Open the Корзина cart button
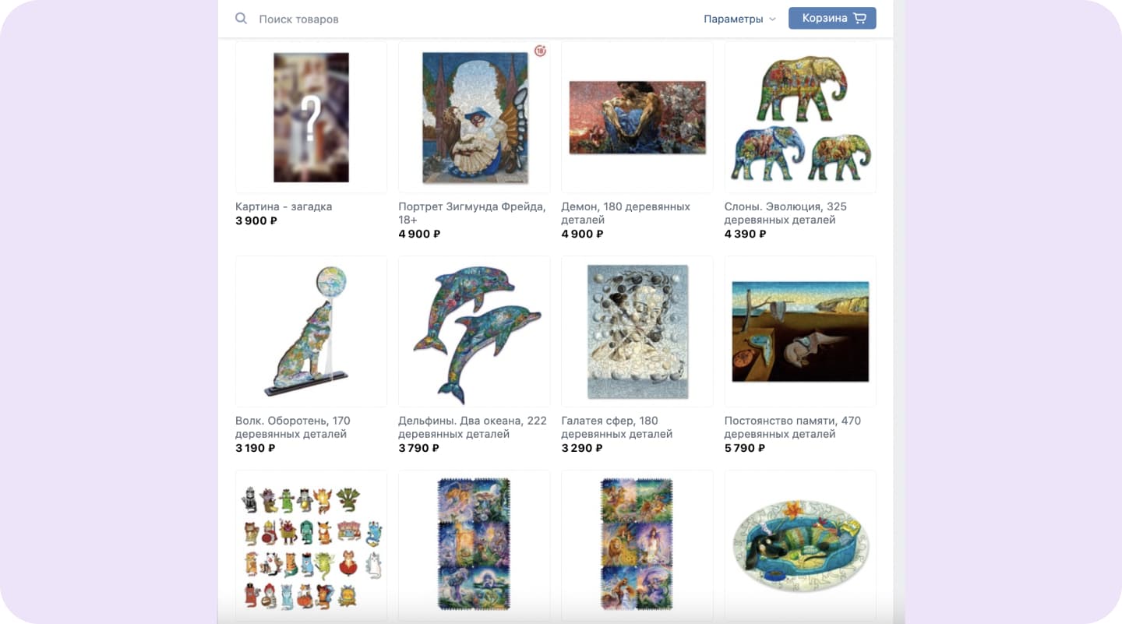The width and height of the screenshot is (1122, 624). coord(832,19)
